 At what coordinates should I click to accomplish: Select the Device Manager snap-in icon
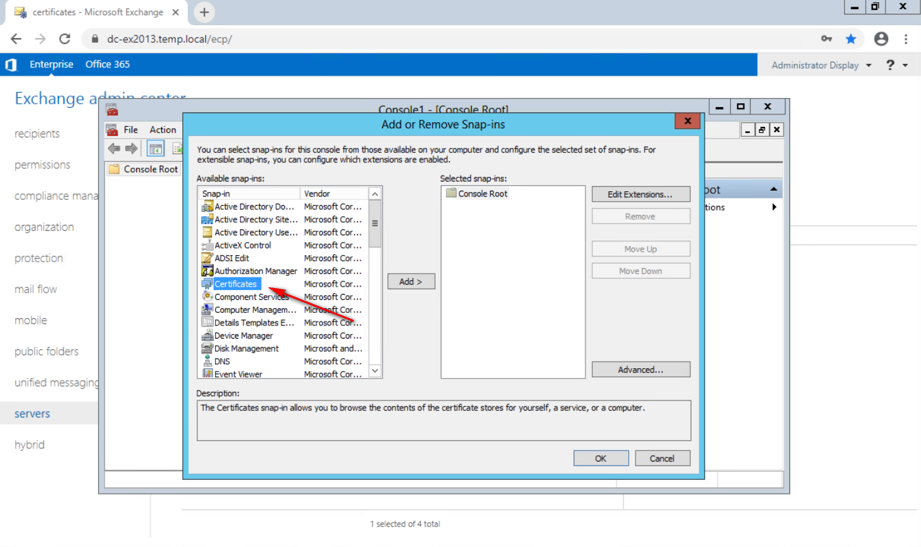(x=207, y=336)
